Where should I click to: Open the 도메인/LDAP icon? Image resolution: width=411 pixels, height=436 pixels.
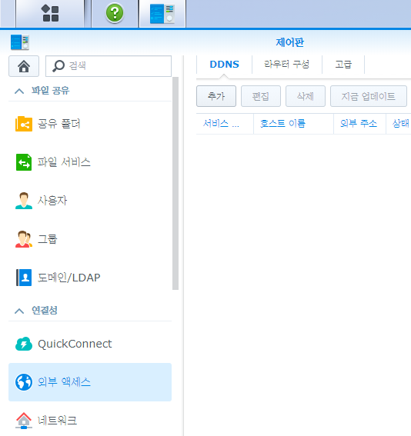(x=24, y=278)
